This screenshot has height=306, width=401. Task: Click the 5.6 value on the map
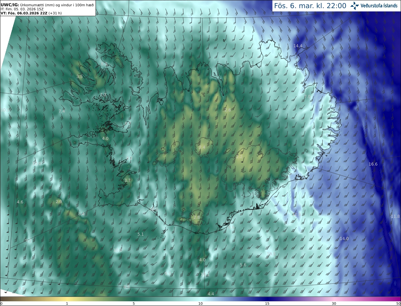pyautogui.click(x=243, y=265)
